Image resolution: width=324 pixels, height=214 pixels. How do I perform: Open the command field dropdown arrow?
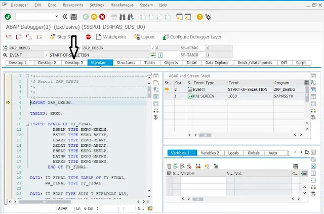tap(56, 17)
